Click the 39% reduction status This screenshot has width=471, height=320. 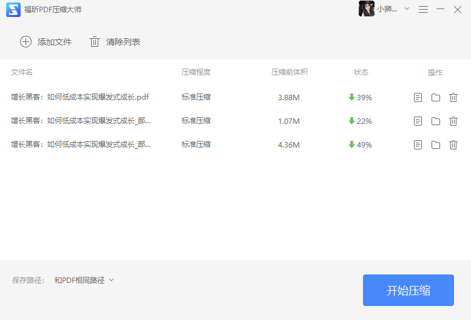pos(360,97)
